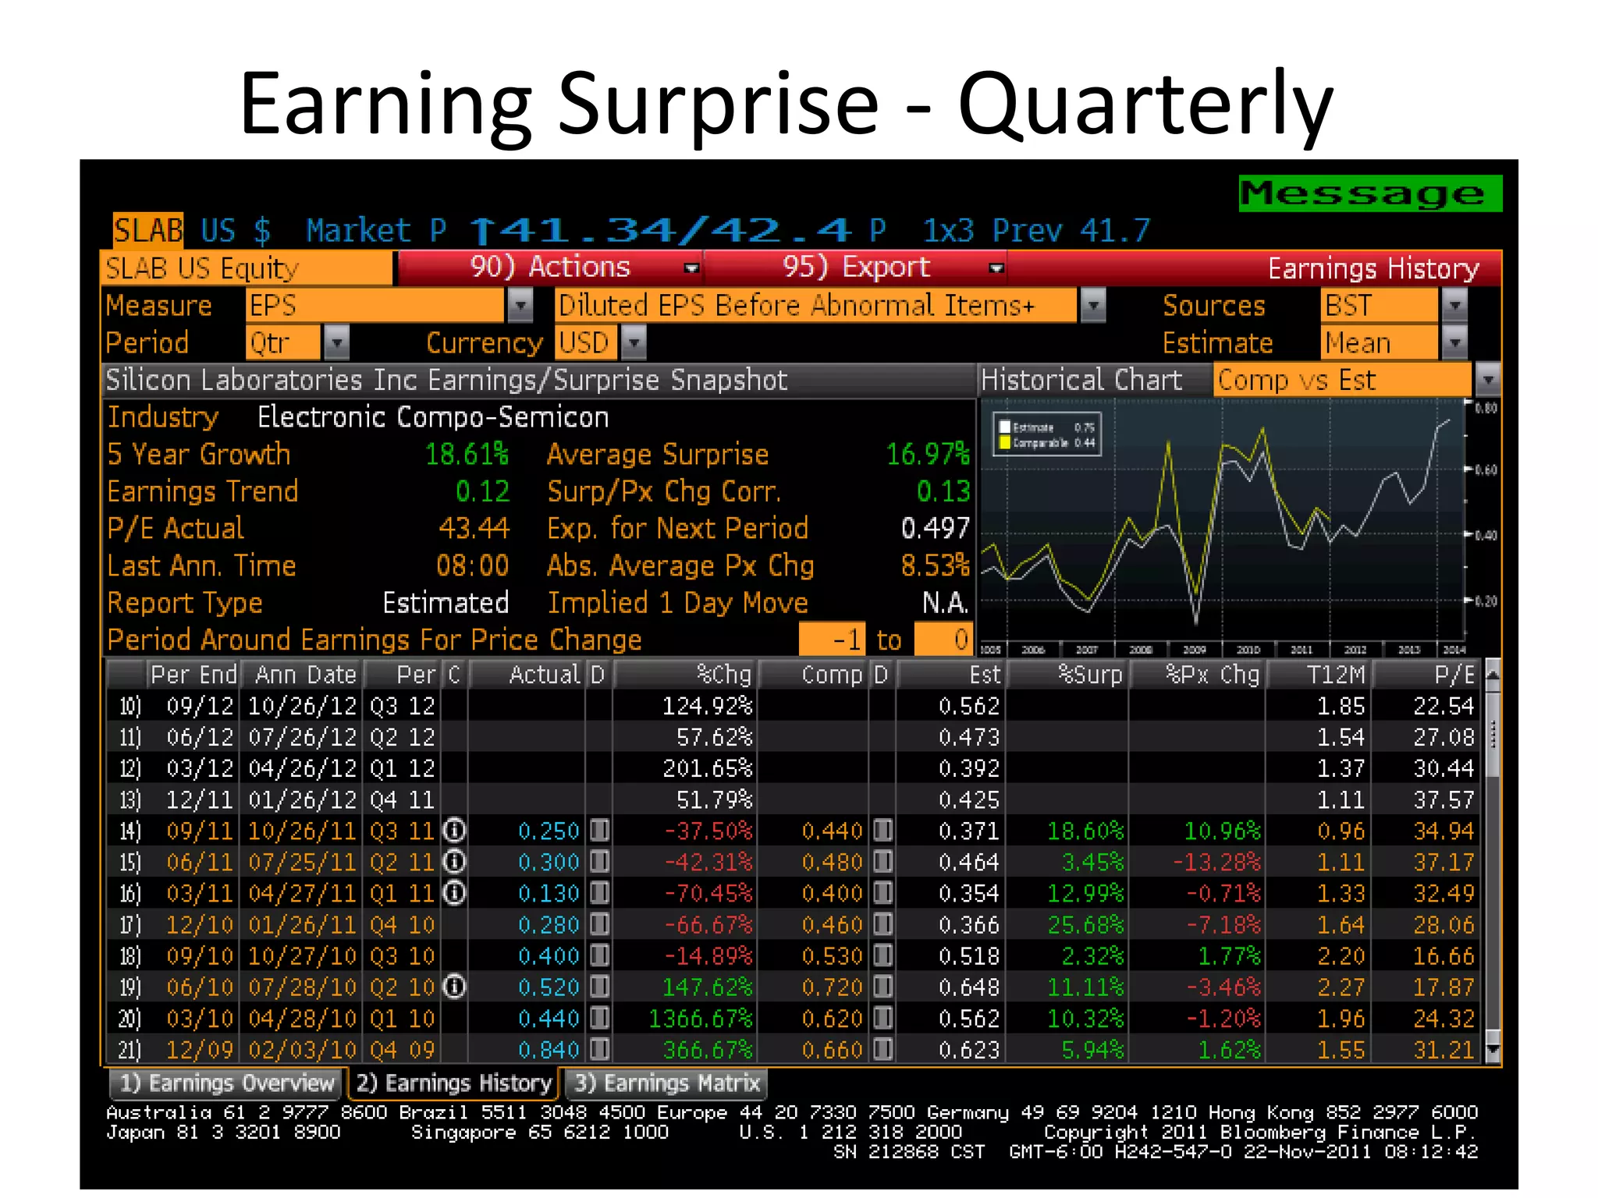Open info icon for Q2 11 row

[x=454, y=862]
